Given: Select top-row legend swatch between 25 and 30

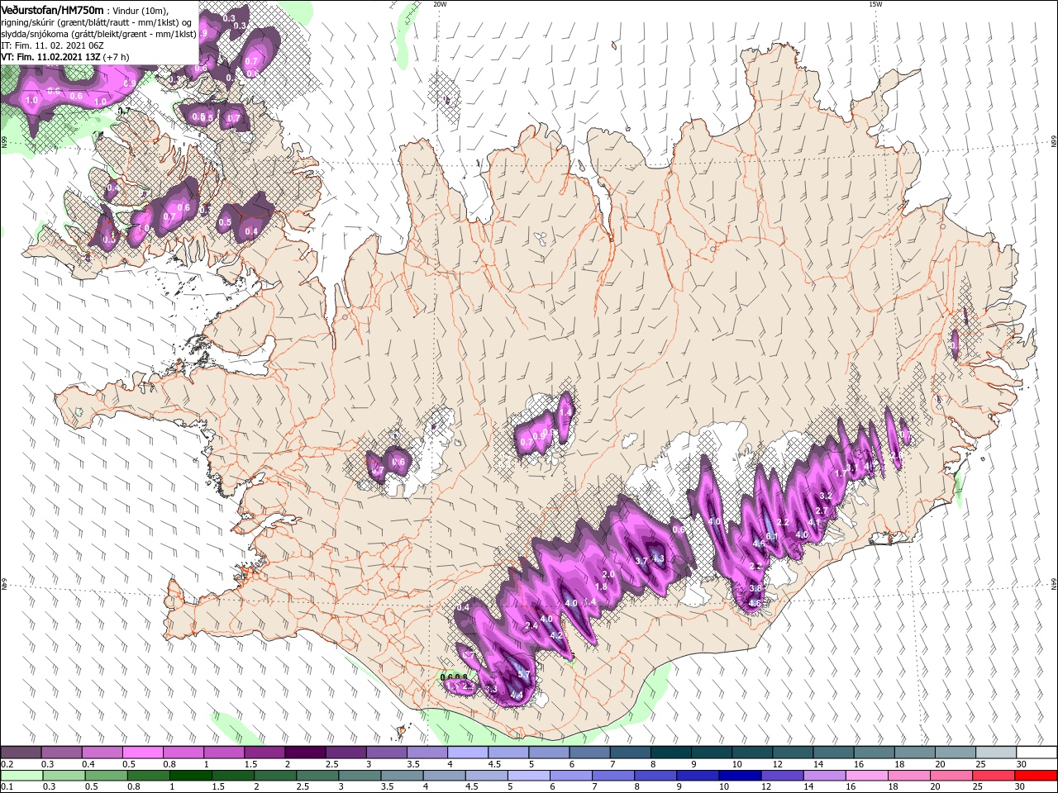Looking at the screenshot, I should tap(997, 753).
